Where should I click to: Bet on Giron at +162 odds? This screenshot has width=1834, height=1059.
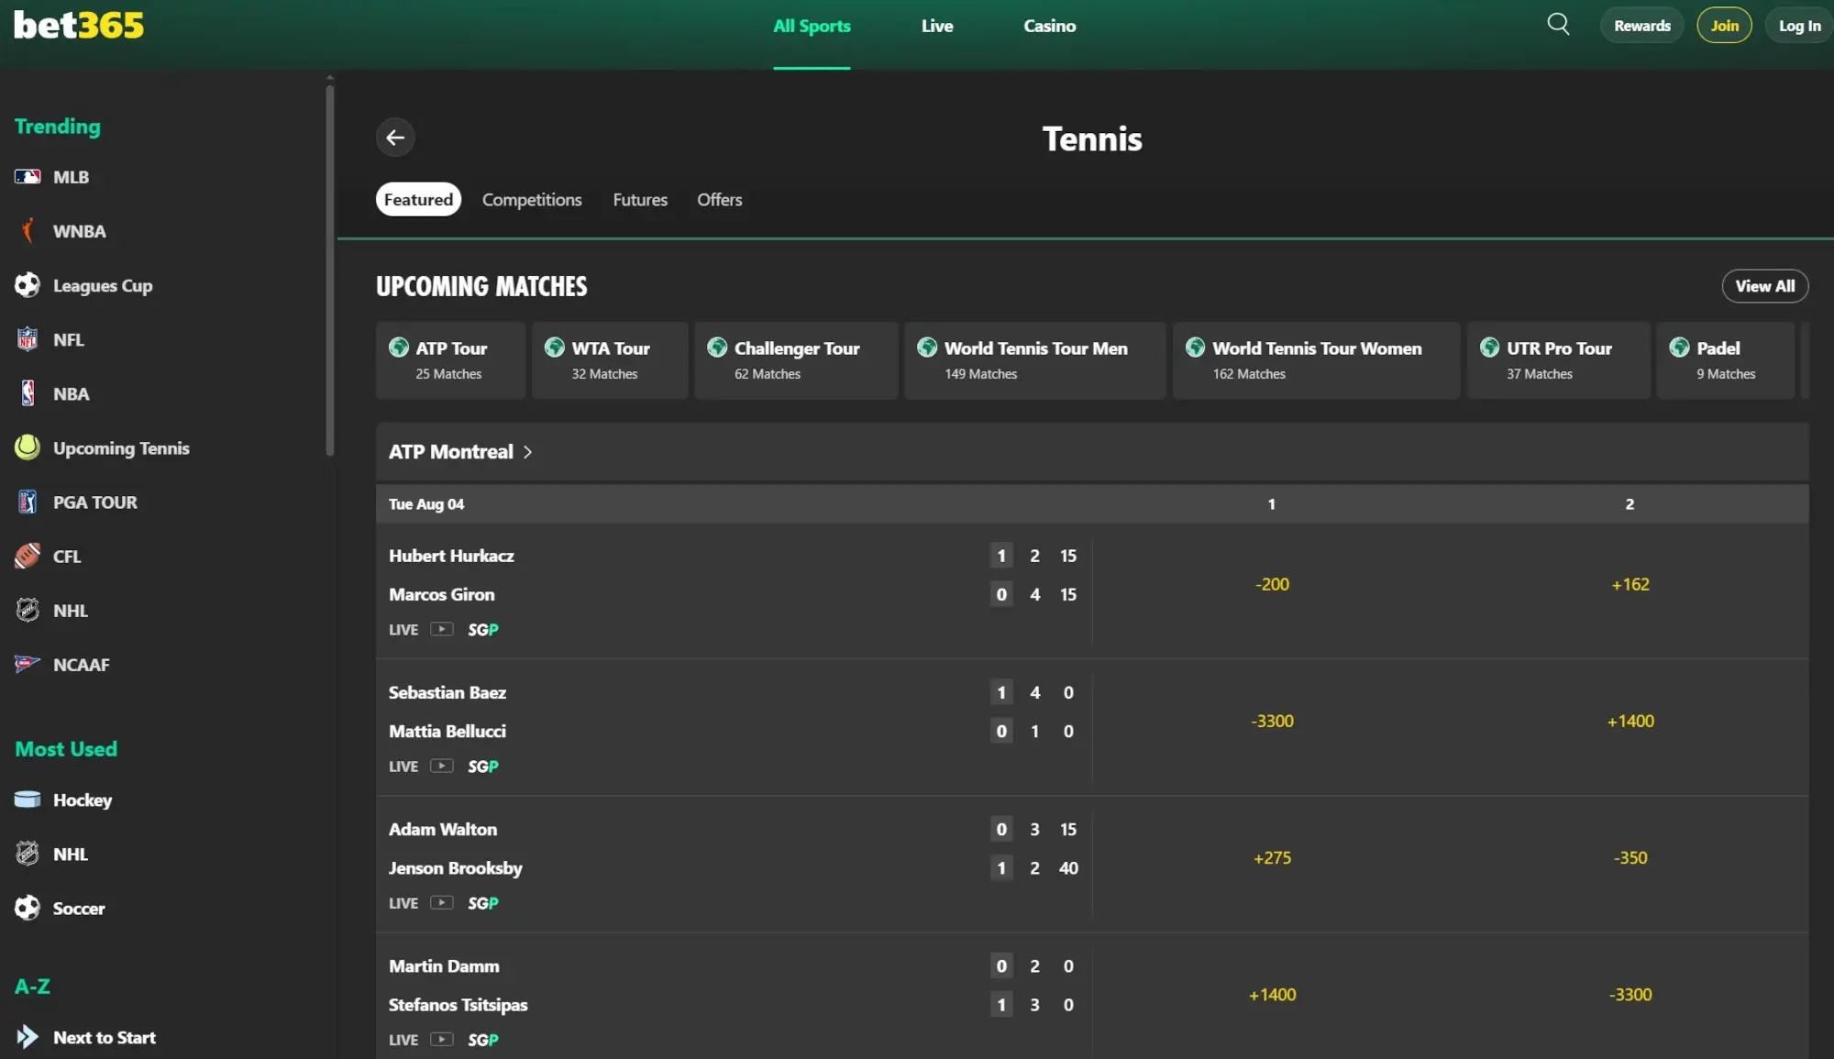point(1630,584)
